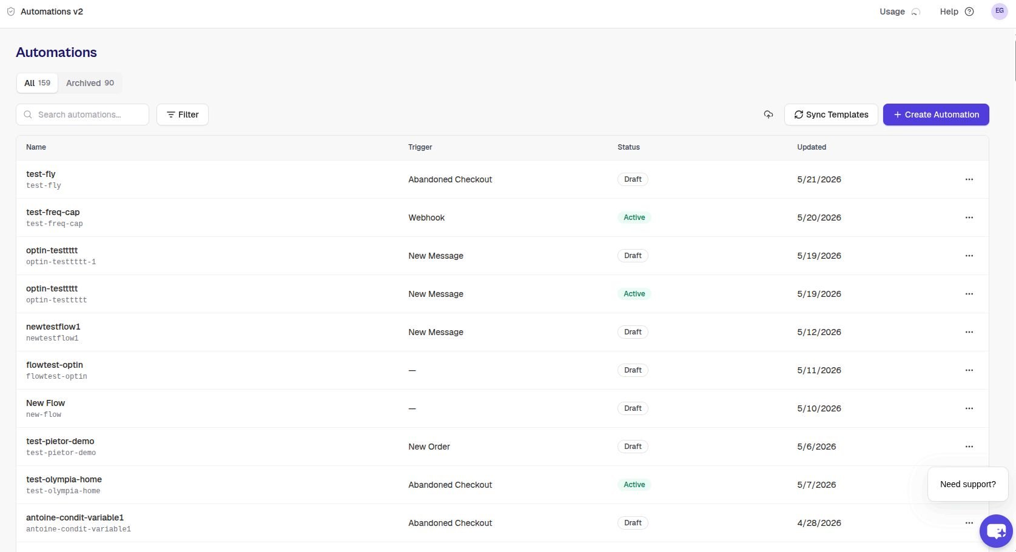Open the flowtest-optin automation

(55, 365)
